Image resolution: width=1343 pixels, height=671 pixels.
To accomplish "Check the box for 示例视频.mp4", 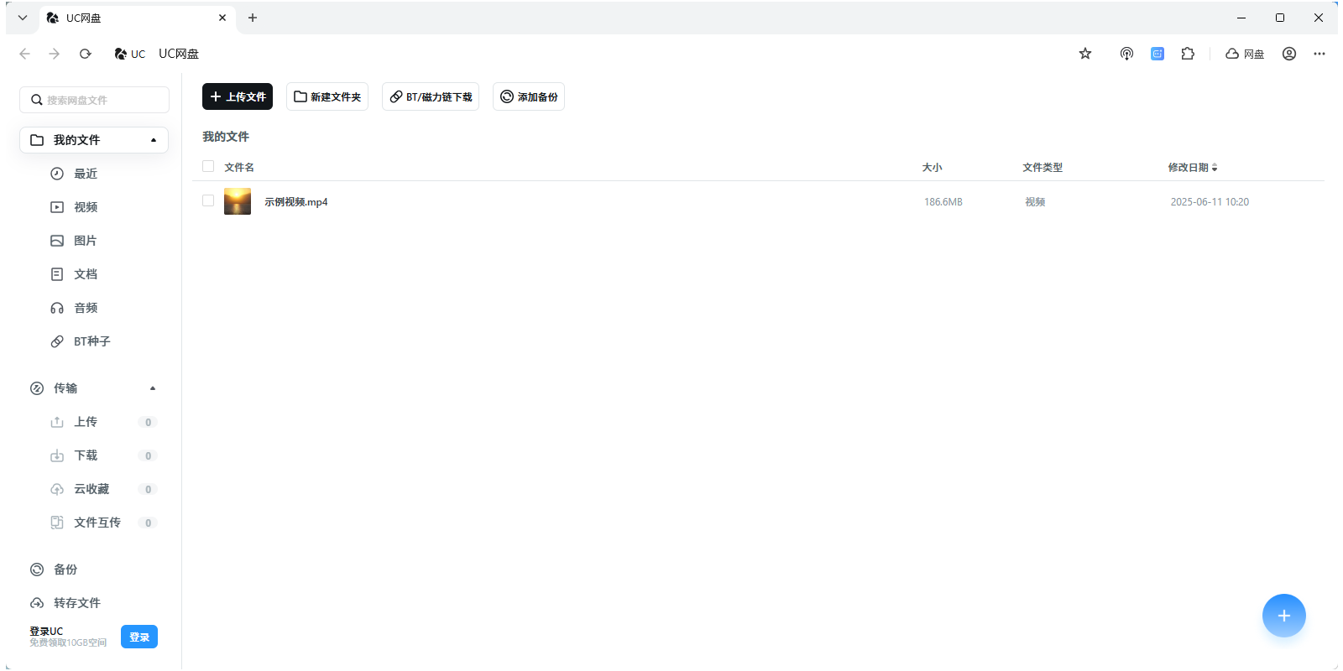I will click(x=208, y=200).
